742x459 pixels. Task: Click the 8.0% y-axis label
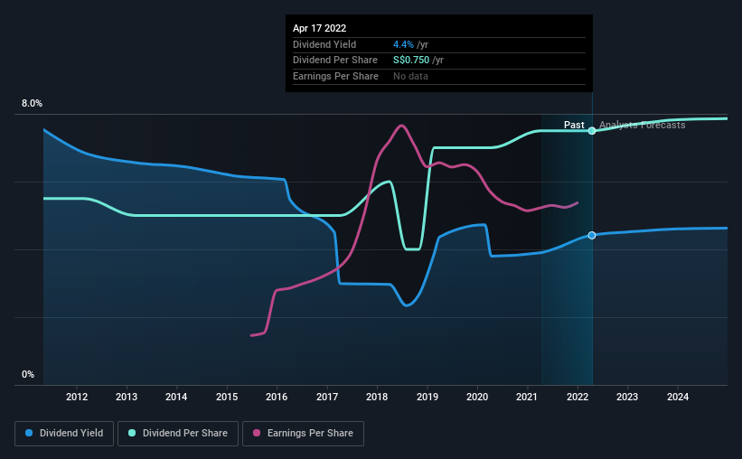(x=32, y=103)
